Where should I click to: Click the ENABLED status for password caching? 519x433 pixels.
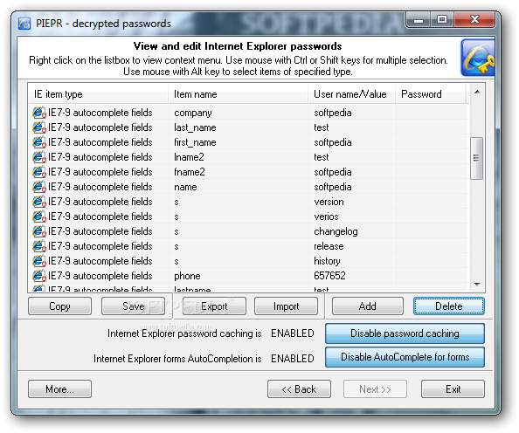(293, 333)
